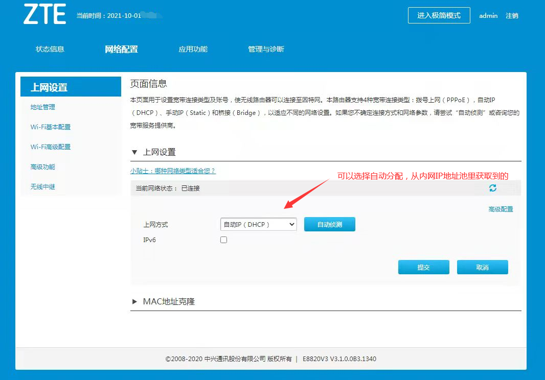Open 地址管理 in the sidebar
Viewport: 545px width, 380px height.
click(42, 107)
